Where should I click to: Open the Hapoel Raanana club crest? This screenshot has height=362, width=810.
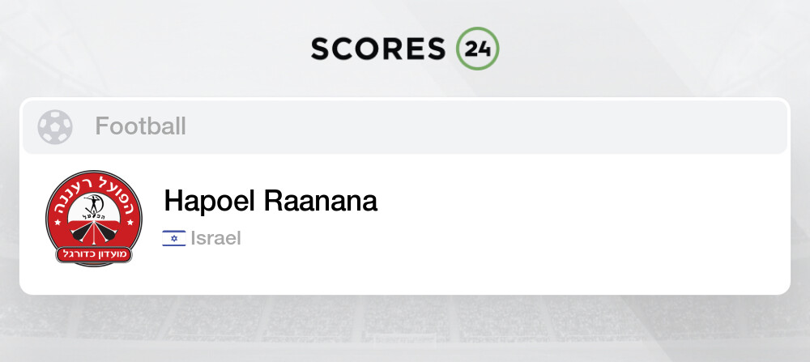click(x=93, y=219)
